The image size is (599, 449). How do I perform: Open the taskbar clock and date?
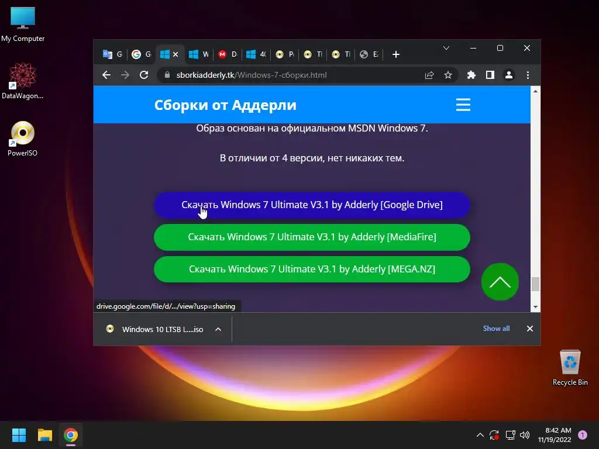tap(555, 435)
